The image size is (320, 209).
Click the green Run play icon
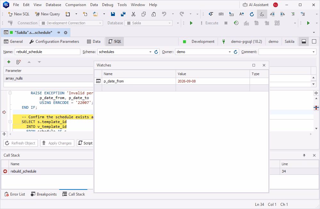point(191,23)
